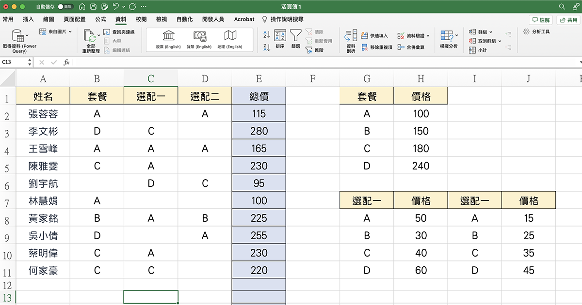Screen dimensions: 582x305
Task: Click the 全部重新整理 refresh icon
Action: coord(91,36)
